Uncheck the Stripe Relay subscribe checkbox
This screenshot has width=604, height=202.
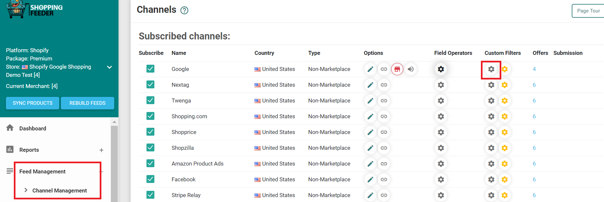[x=150, y=195]
